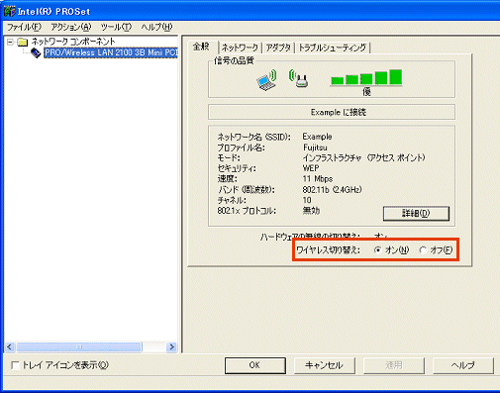Screen dimensions: 500x393
Task: Click the mode value インフラストラクチャ (アクセス ポイント)
Action: (364, 157)
